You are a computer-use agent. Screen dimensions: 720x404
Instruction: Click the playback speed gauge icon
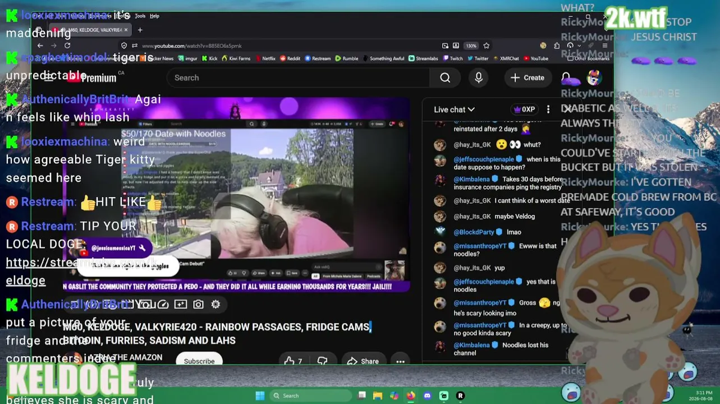(163, 304)
